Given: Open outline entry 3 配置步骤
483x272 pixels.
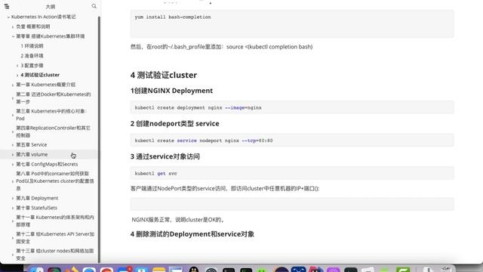Looking at the screenshot, I should [x=32, y=66].
